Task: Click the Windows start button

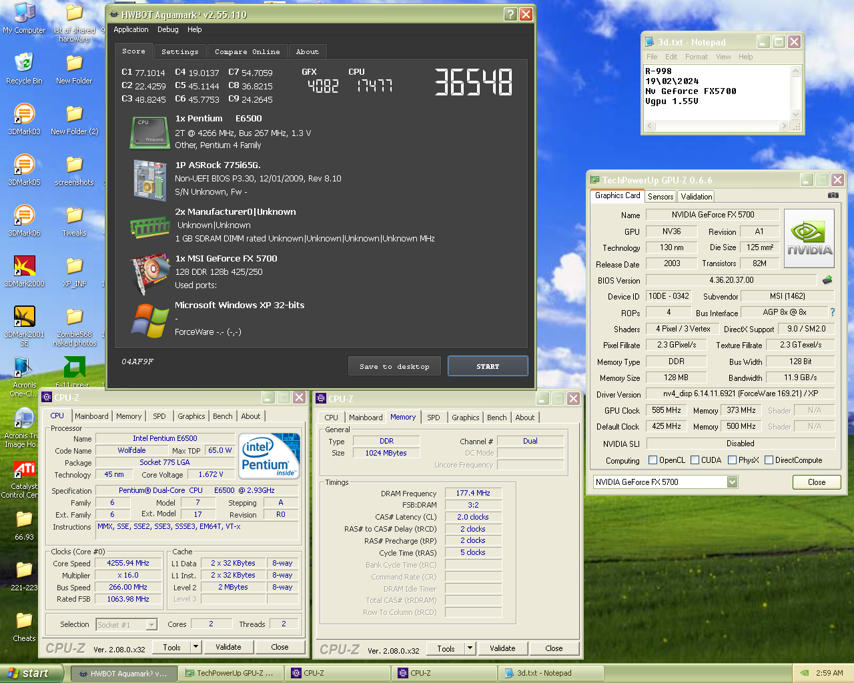Action: [31, 673]
